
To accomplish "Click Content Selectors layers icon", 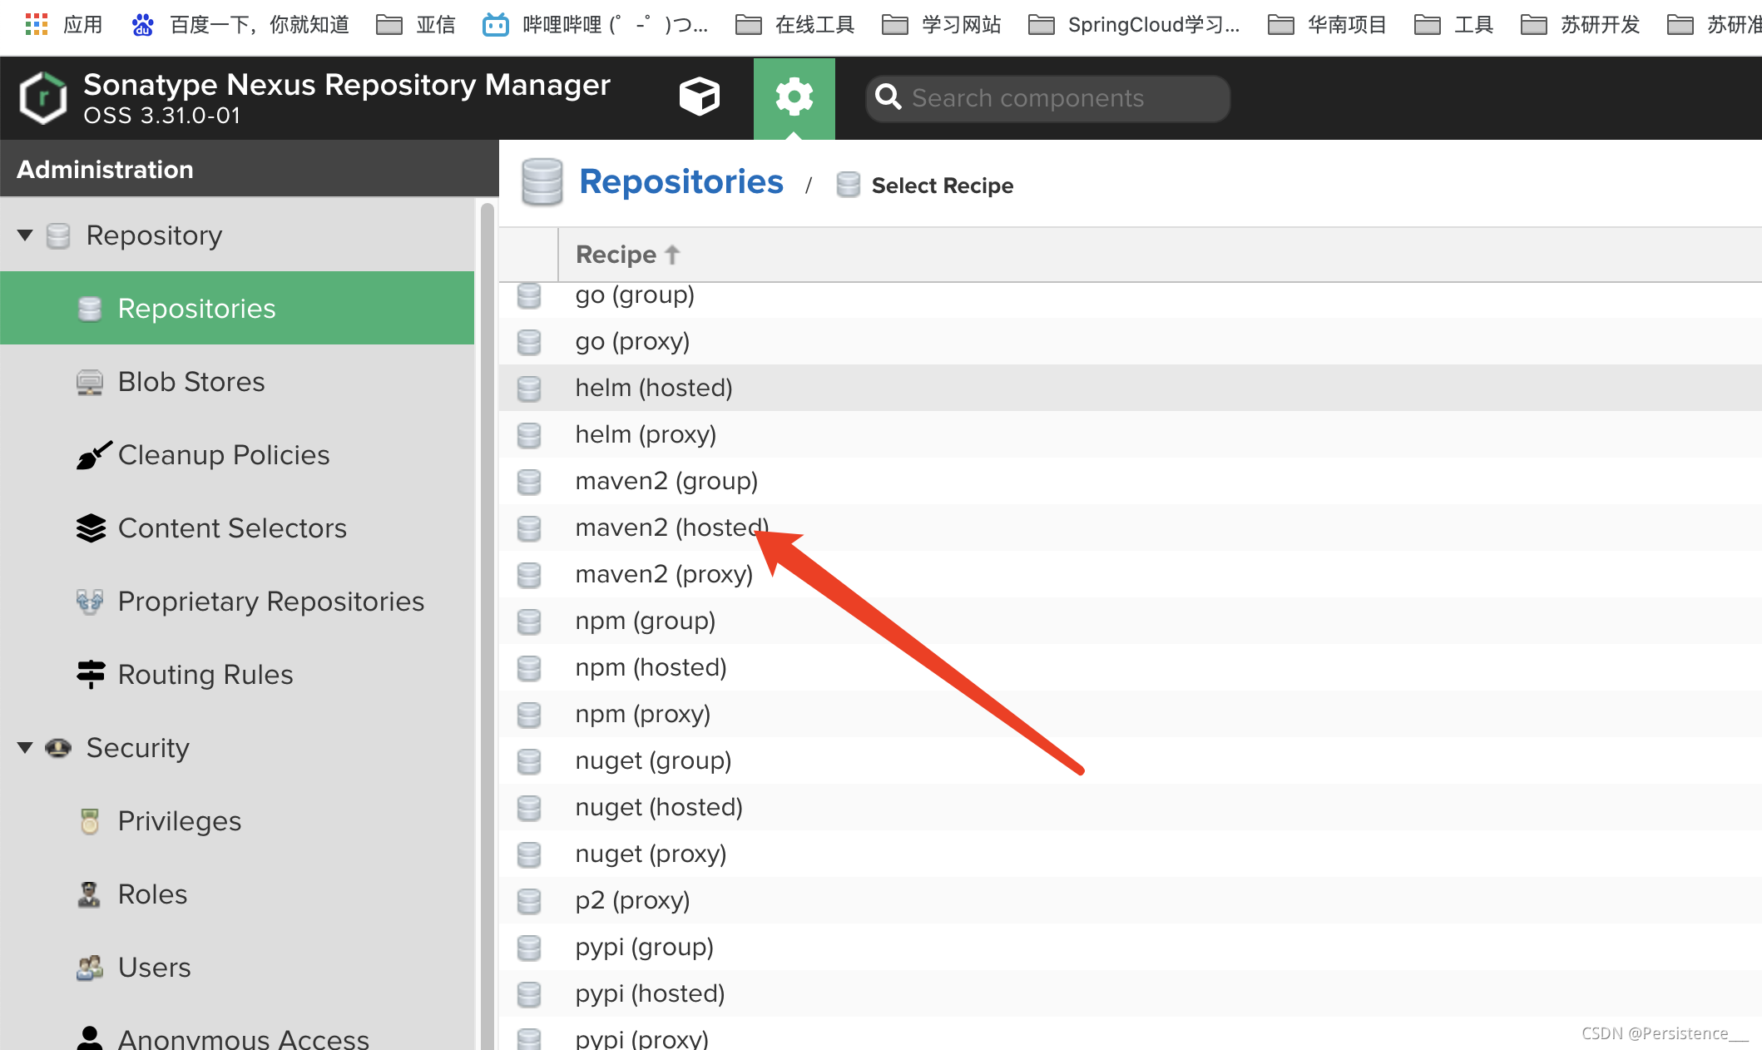I will (x=91, y=528).
